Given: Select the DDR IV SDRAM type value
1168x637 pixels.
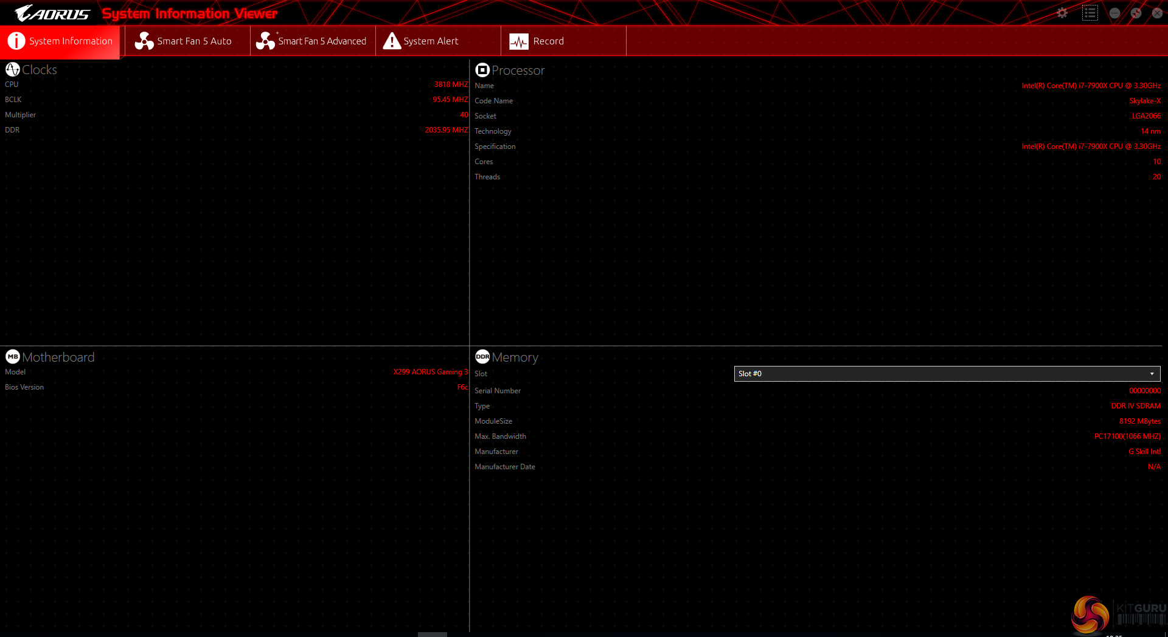Looking at the screenshot, I should coord(1136,406).
